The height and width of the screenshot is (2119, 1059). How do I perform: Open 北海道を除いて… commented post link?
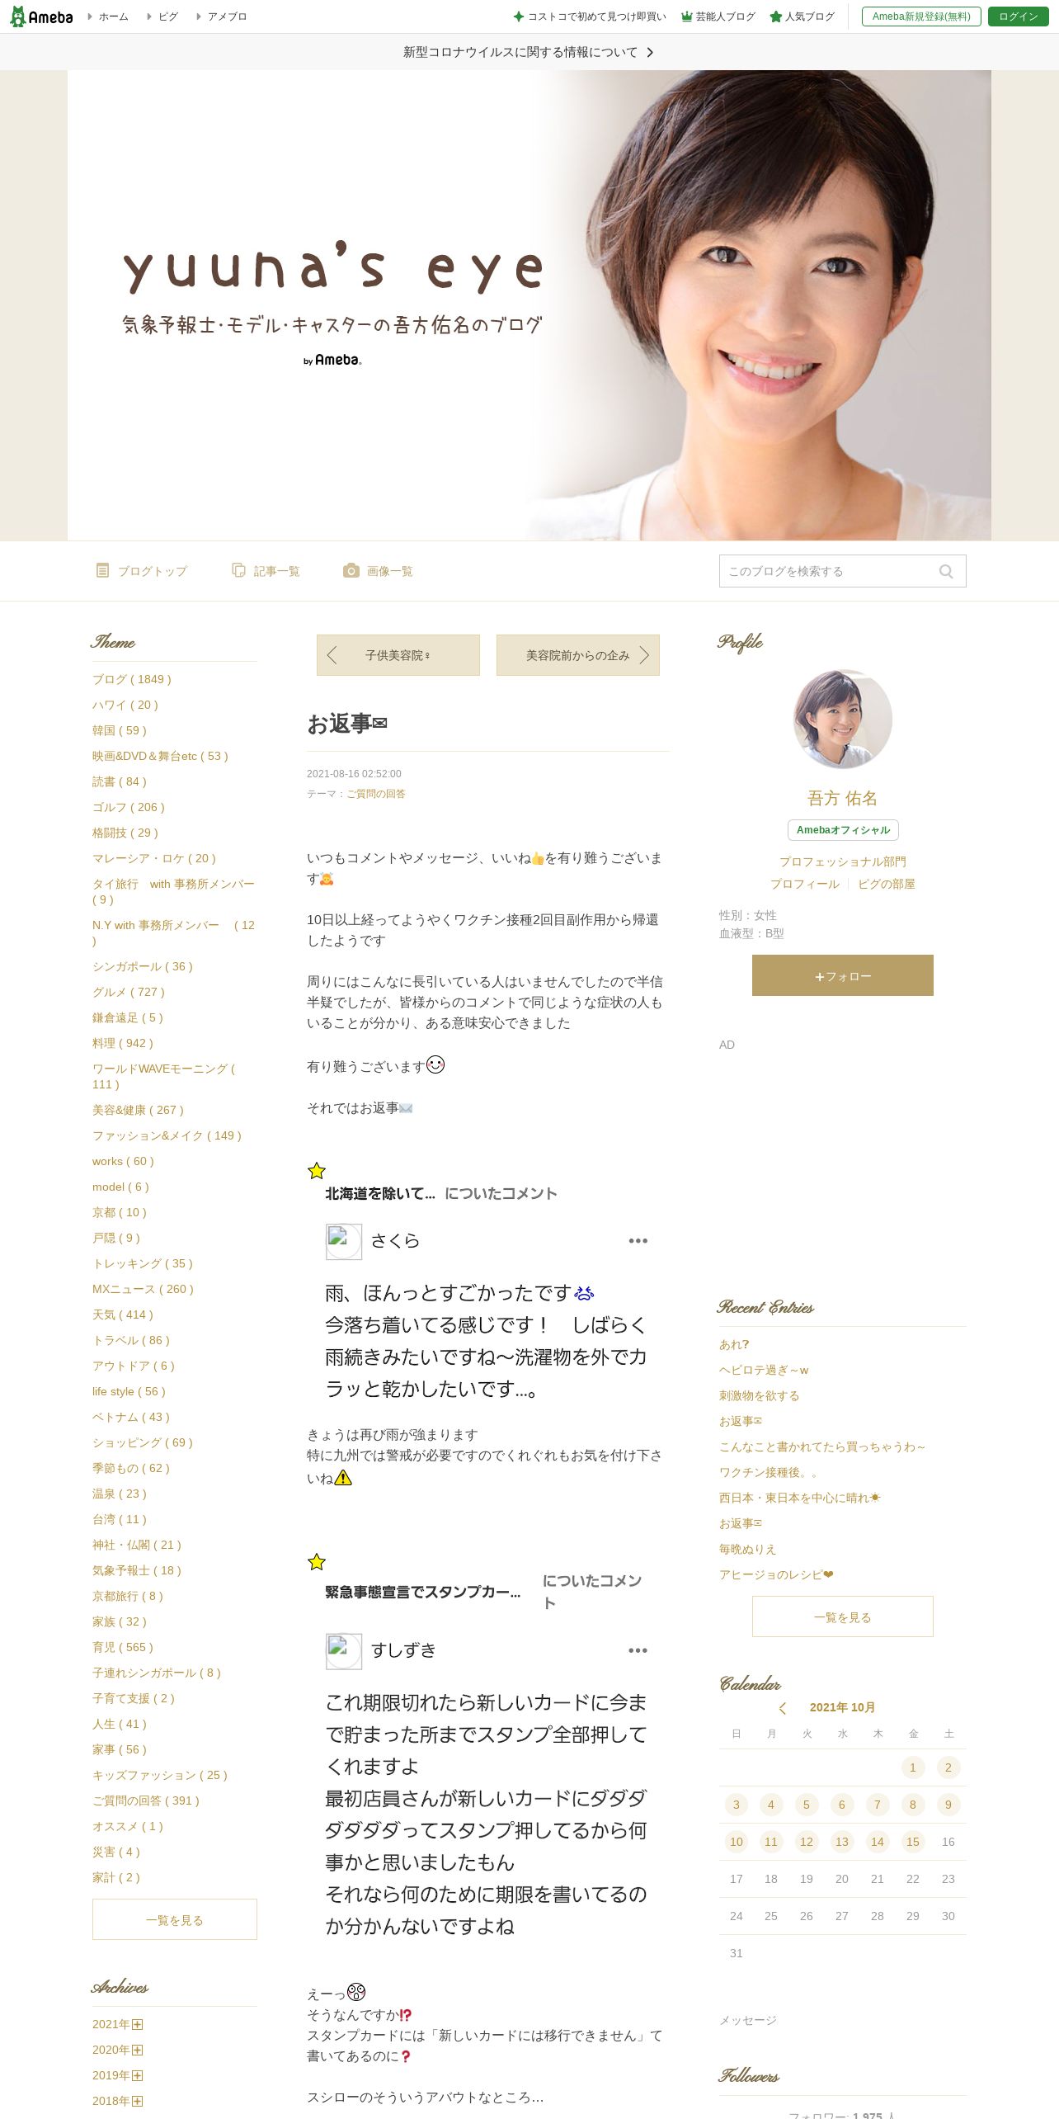pos(380,1193)
